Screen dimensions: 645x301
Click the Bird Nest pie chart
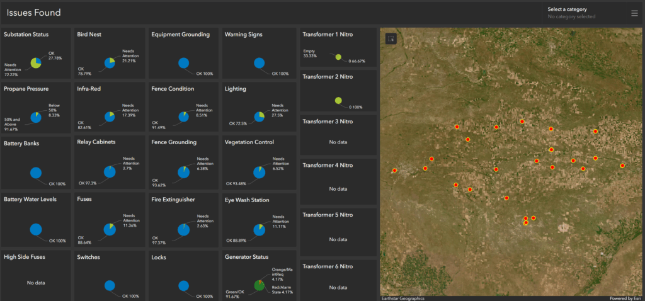tap(110, 63)
